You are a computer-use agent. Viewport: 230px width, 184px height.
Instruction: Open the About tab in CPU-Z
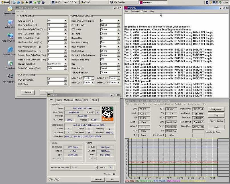94,100
